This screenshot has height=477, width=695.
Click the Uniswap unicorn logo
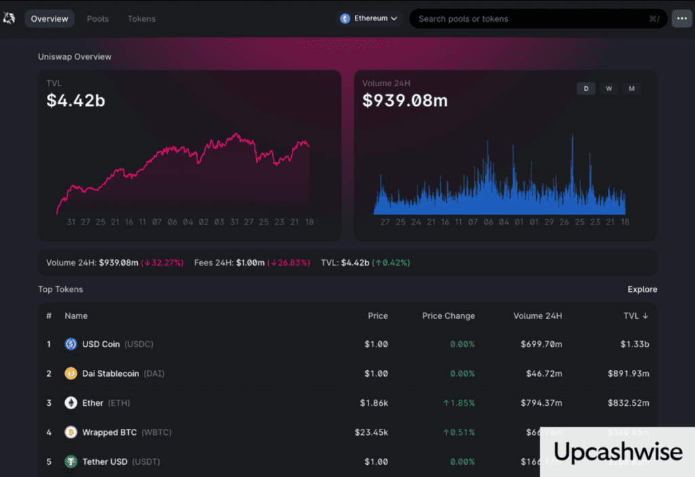tap(9, 18)
